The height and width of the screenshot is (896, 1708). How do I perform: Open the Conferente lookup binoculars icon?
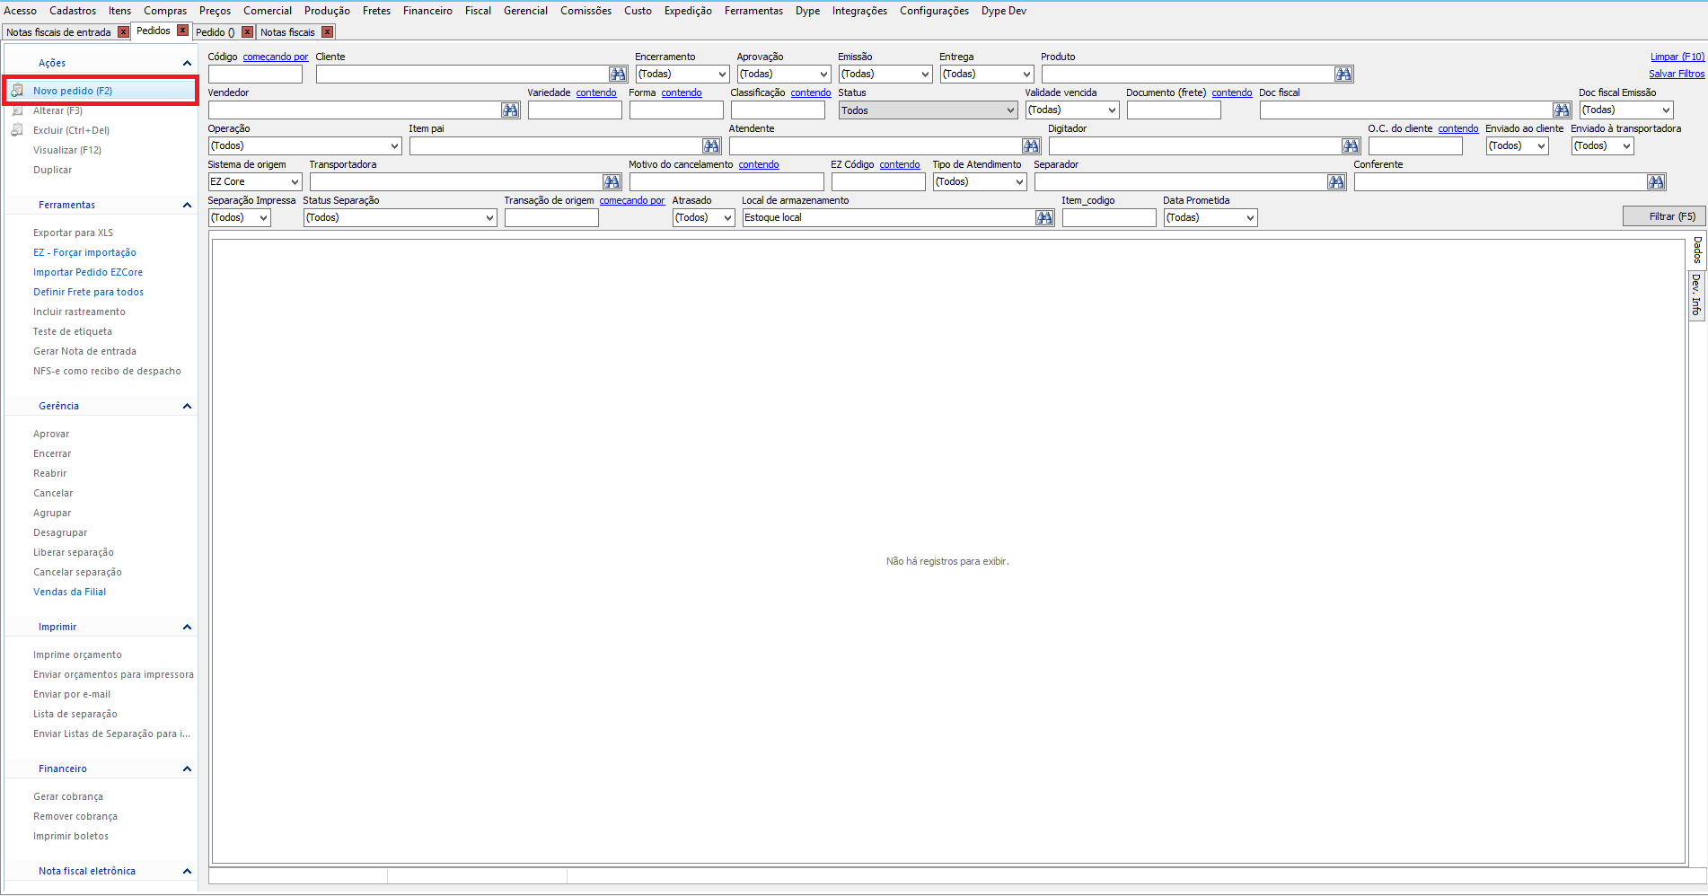coord(1656,182)
